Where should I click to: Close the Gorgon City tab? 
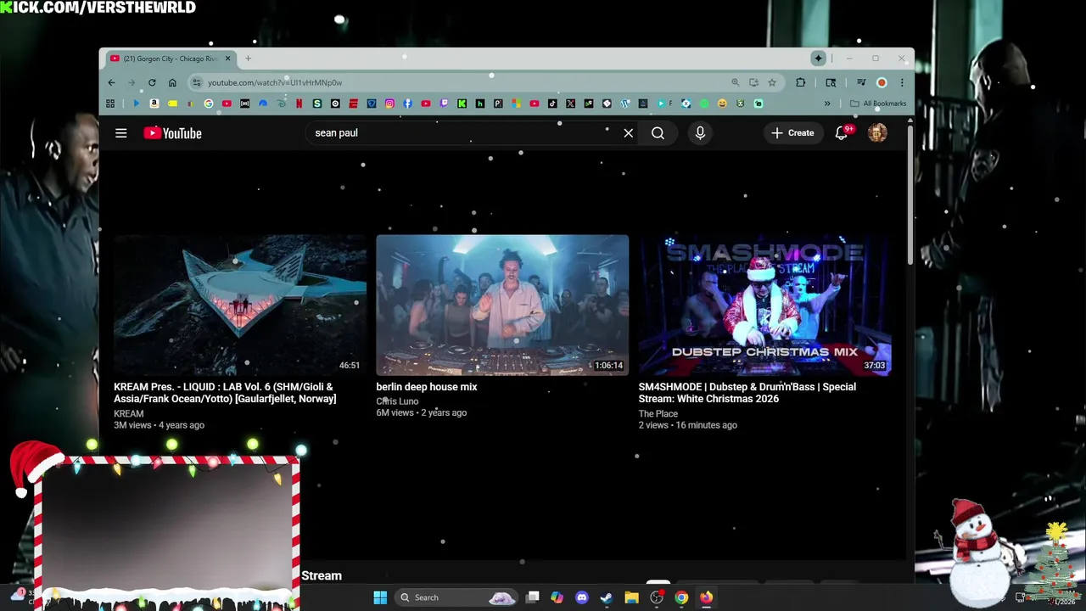tap(227, 59)
